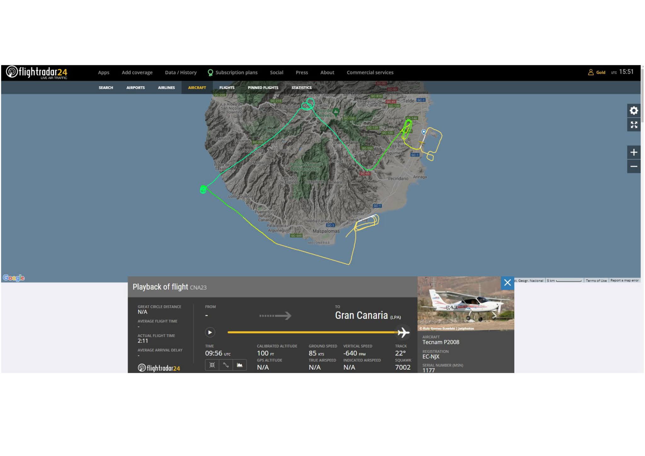
Task: Click the CNA23 flight callsign
Action: 198,288
